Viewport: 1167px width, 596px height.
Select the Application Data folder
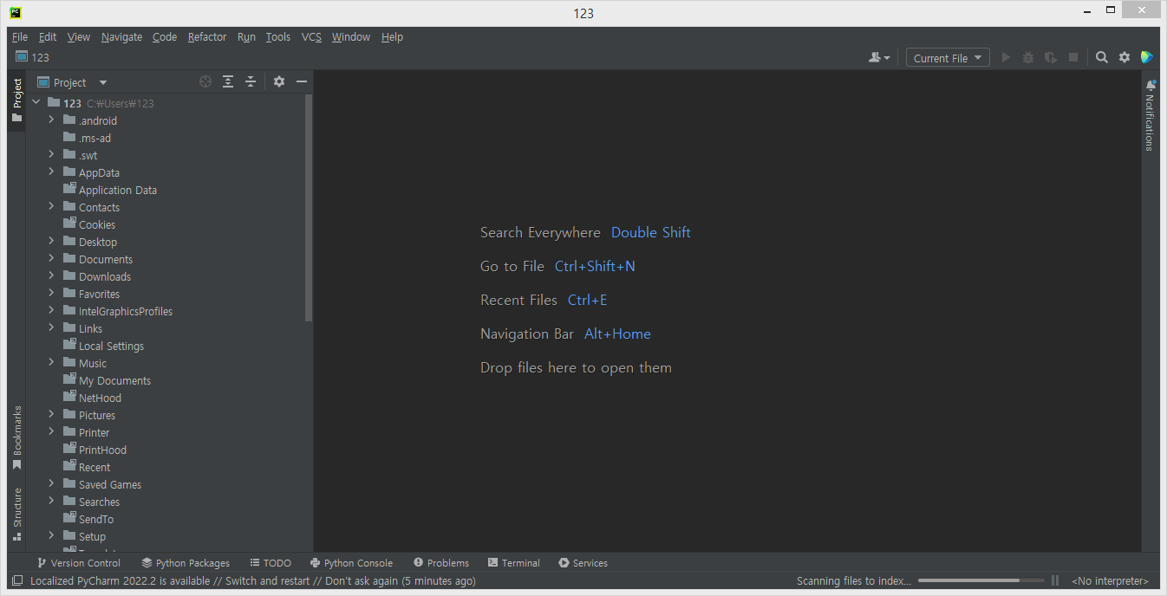118,190
